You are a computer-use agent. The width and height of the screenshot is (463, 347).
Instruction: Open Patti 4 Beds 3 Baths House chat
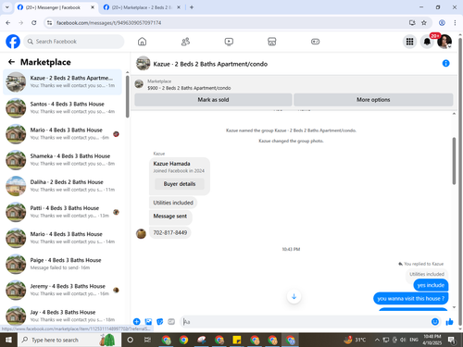[62, 212]
